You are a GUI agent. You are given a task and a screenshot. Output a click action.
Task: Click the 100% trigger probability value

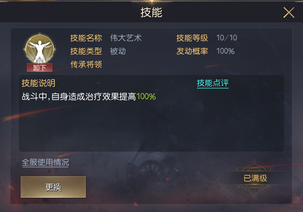pos(225,51)
